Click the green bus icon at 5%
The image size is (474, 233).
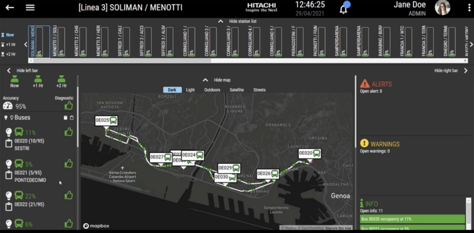coord(19,164)
